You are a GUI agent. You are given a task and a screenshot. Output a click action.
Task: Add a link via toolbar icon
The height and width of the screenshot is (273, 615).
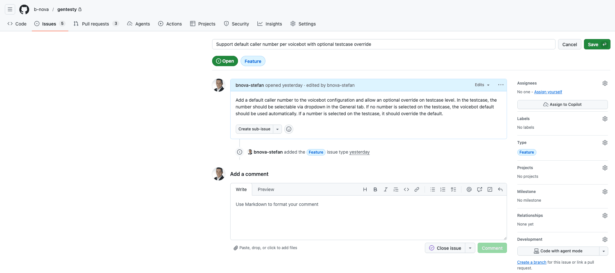point(417,189)
